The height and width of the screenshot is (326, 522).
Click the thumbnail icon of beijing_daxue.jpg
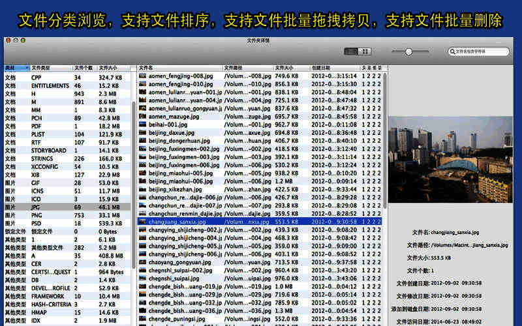click(x=143, y=132)
